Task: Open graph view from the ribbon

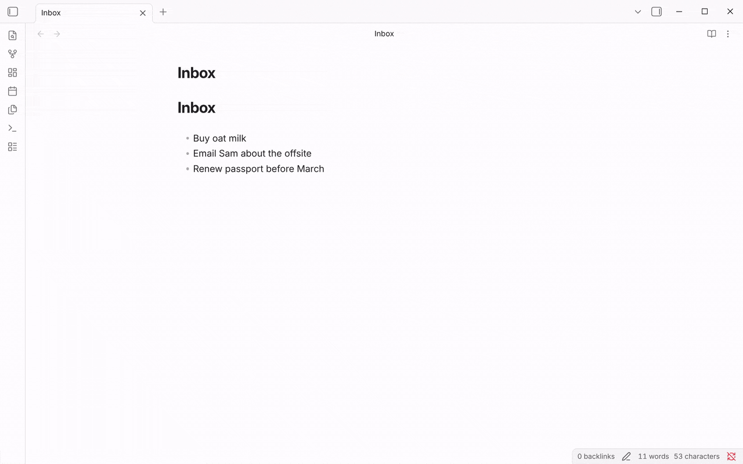Action: (12, 54)
